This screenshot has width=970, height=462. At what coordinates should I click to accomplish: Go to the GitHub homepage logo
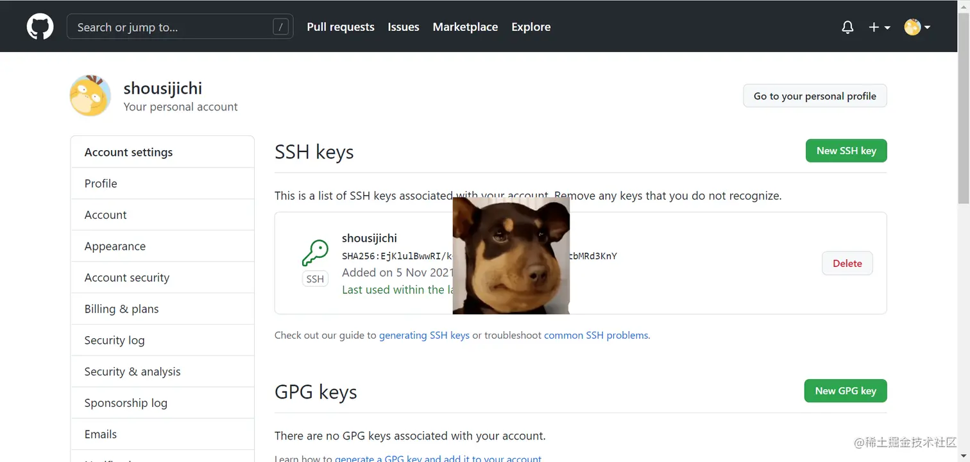click(40, 27)
